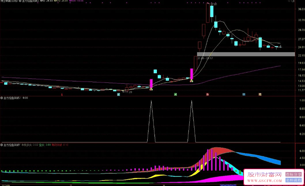Click the 主力控盘突破F panel settings icon
Viewport: 305px width, 186px height.
click(x=2, y=145)
